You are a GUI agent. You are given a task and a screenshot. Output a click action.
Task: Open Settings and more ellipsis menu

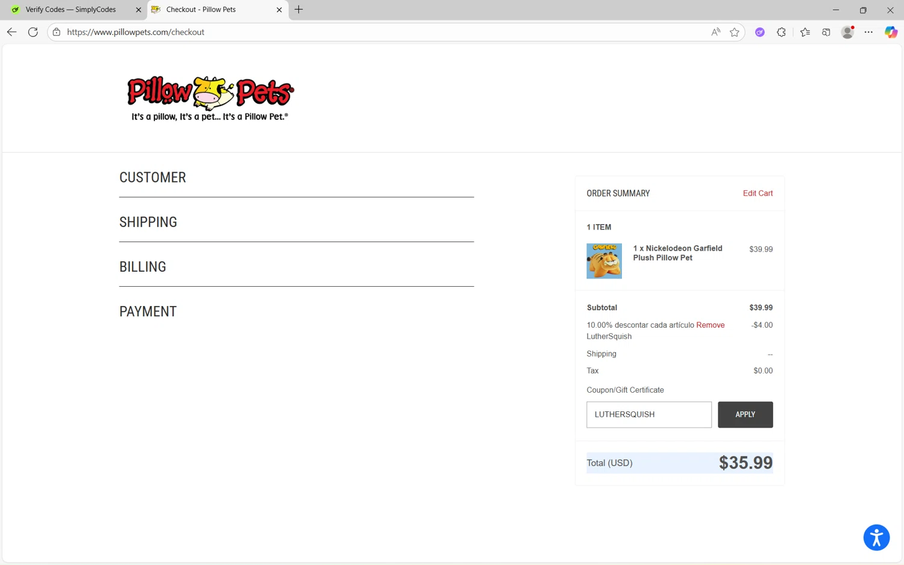pos(868,33)
